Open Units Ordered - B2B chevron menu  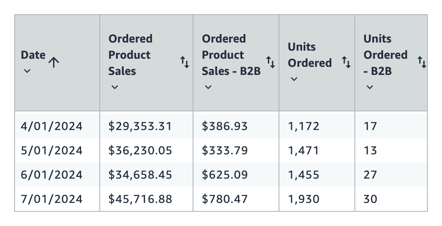click(369, 87)
